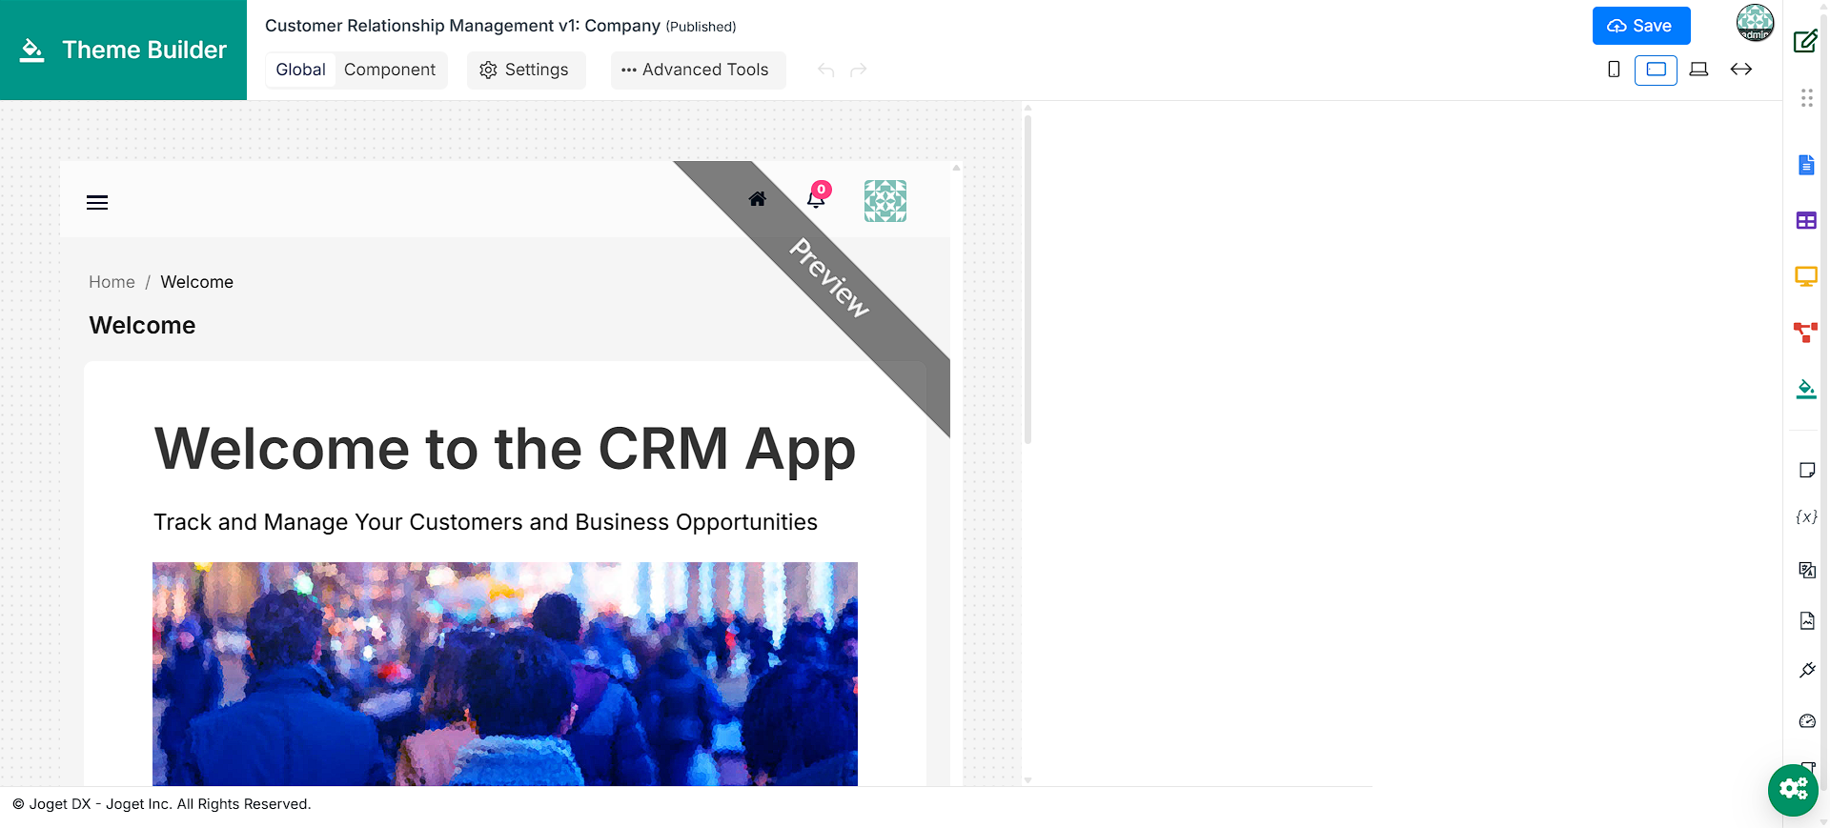This screenshot has height=828, width=1830.
Task: Switch to tablet preview
Action: [1656, 70]
